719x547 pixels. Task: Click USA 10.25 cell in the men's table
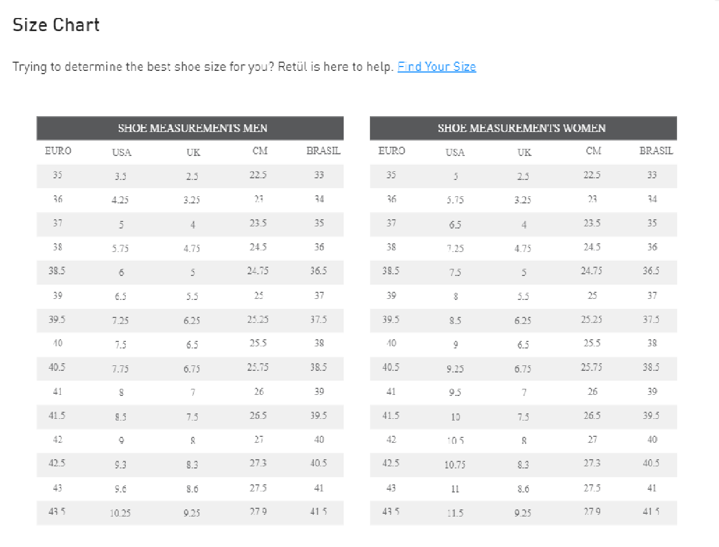(x=120, y=513)
